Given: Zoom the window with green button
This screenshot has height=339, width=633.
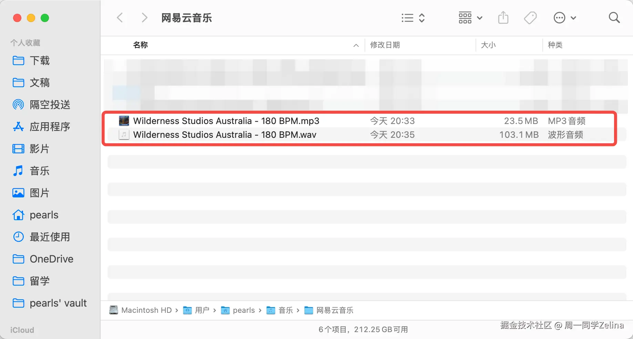Looking at the screenshot, I should (x=45, y=18).
